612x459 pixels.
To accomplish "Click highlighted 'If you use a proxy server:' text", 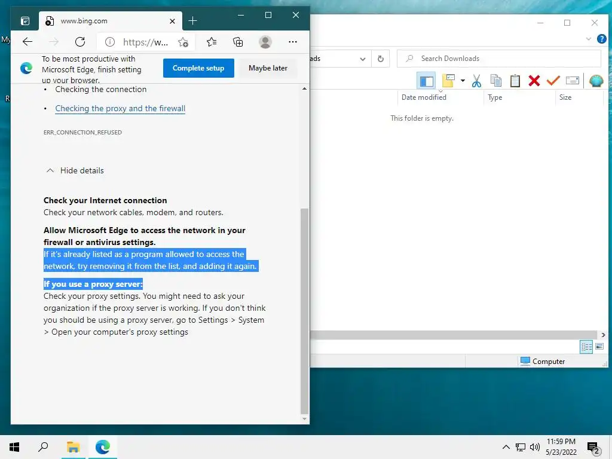I will (x=93, y=284).
